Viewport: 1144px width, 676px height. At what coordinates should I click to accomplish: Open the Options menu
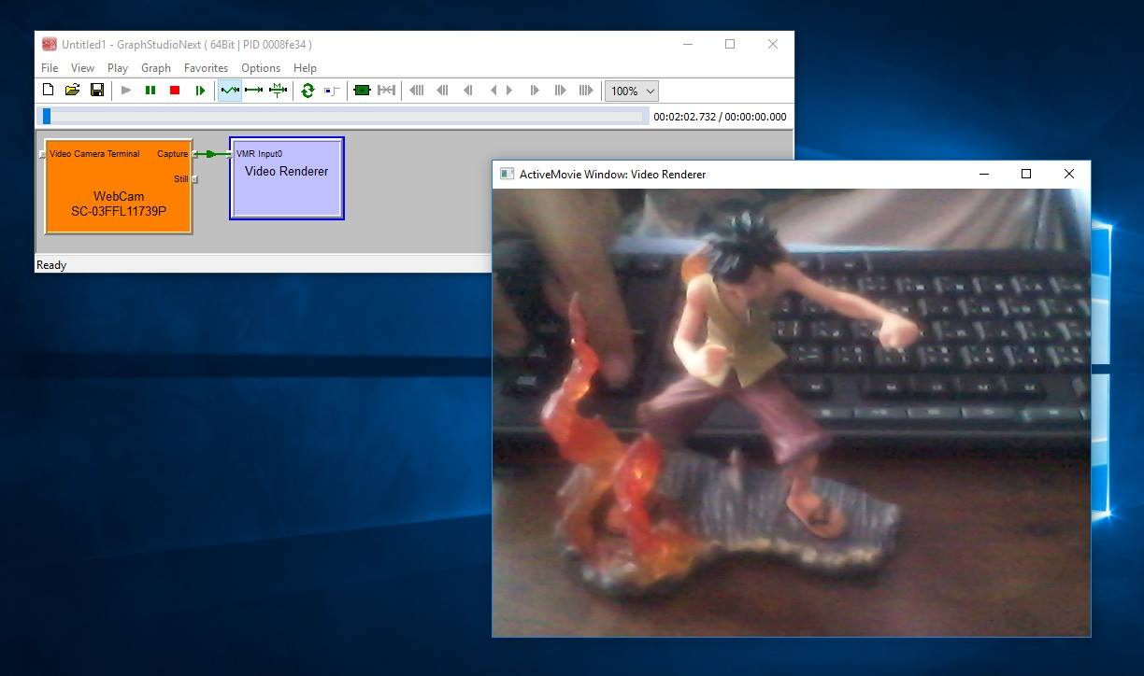[261, 67]
